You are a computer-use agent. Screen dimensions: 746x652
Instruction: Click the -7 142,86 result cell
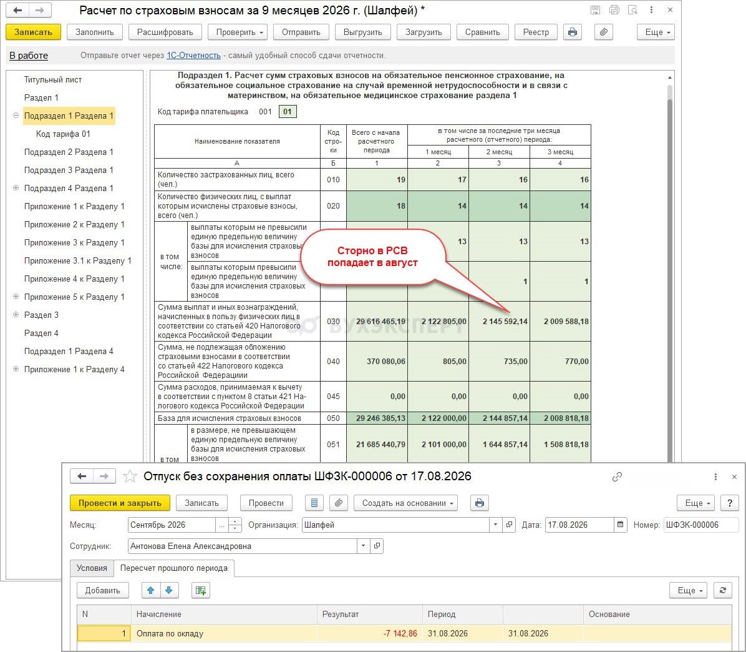coord(370,633)
